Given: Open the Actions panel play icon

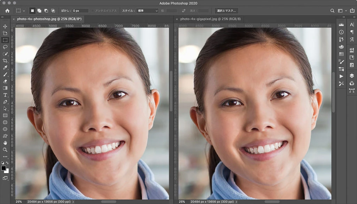Looking at the screenshot, I should tap(341, 76).
